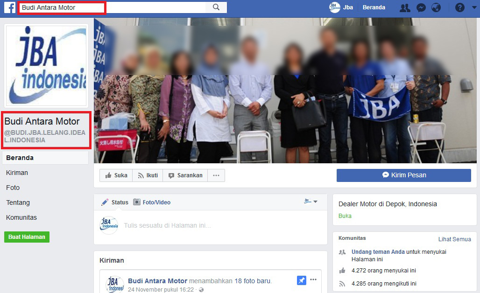
Task: Click the Lihat Semua link
Action: (454, 239)
